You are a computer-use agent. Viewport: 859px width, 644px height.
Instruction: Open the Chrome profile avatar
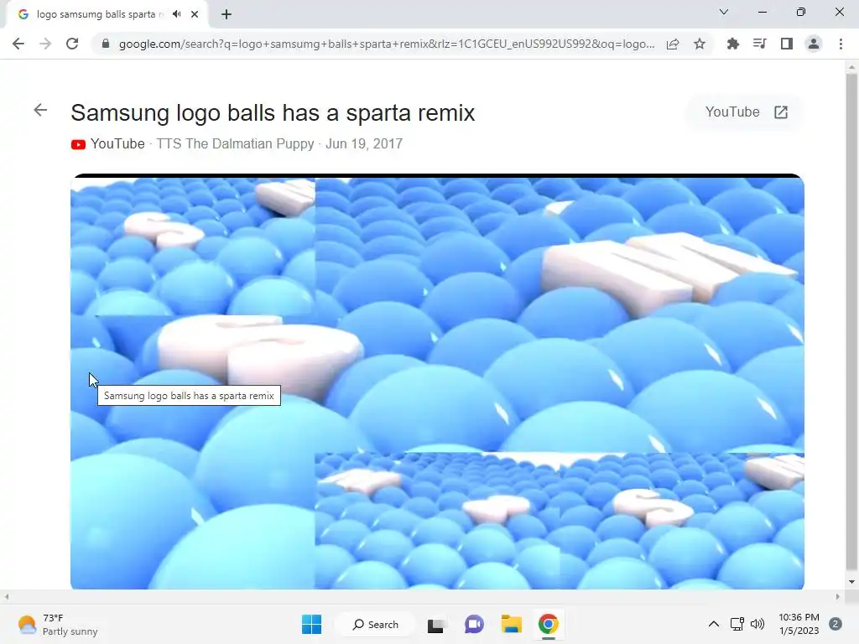point(814,44)
